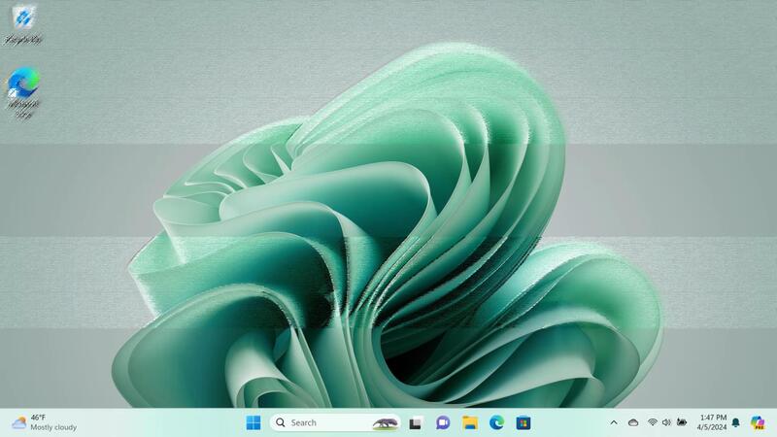The height and width of the screenshot is (437, 777).
Task: Open Task View from the taskbar
Action: point(416,423)
